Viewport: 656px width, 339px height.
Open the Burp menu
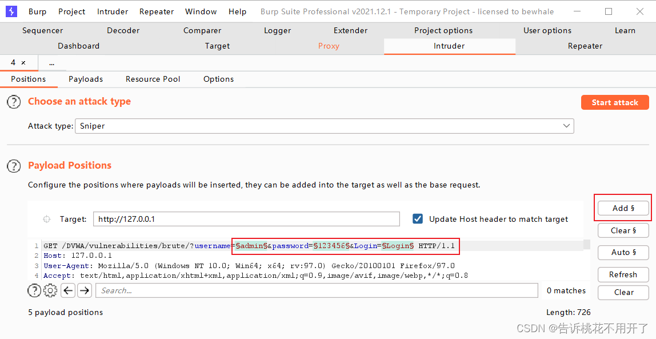[37, 11]
